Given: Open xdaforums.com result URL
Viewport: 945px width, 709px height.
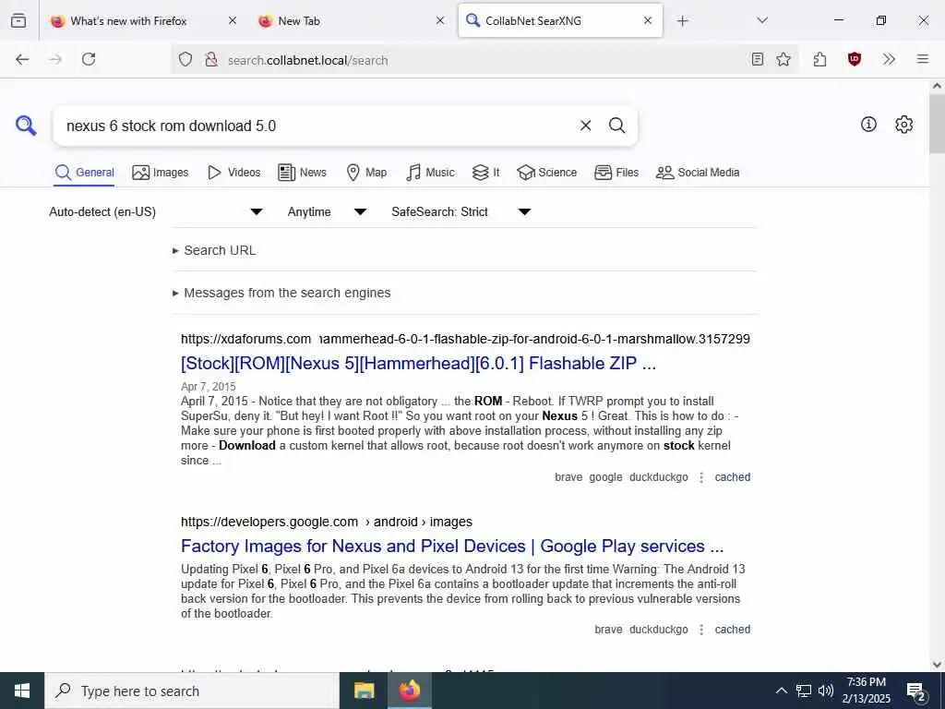Looking at the screenshot, I should [x=465, y=339].
